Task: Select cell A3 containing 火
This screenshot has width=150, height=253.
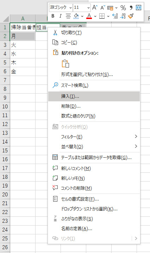Action: point(23,45)
